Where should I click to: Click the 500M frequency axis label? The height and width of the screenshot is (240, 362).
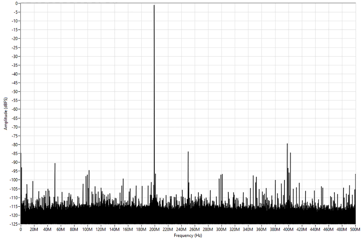pos(355,230)
